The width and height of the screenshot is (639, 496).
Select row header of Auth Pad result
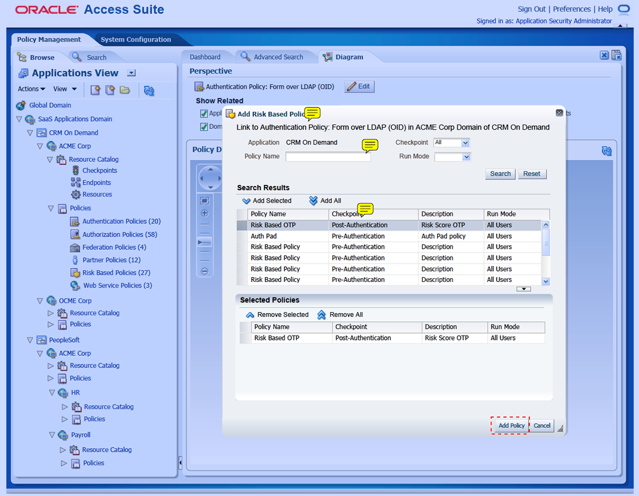(x=242, y=236)
